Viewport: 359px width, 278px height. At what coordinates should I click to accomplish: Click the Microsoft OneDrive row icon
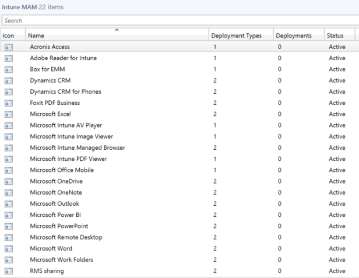[9, 182]
